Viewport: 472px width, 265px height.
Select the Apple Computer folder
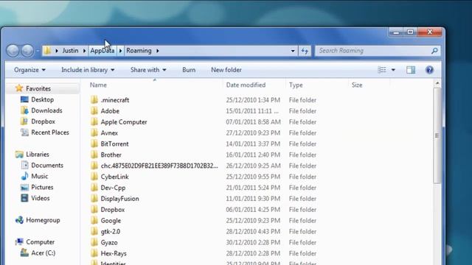pyautogui.click(x=124, y=122)
